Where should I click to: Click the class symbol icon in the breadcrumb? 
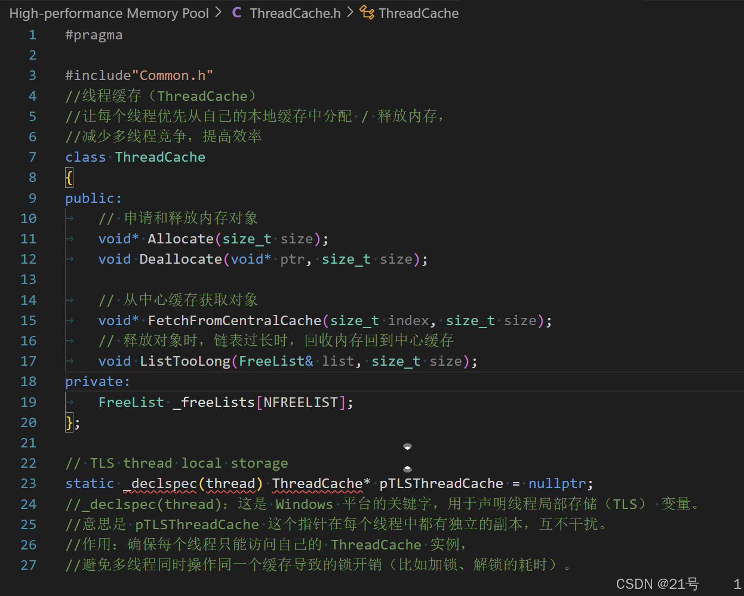(x=367, y=13)
